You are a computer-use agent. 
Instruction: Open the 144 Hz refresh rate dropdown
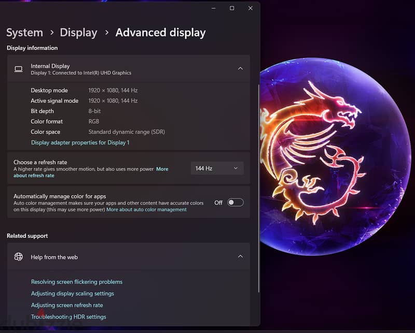click(x=217, y=168)
